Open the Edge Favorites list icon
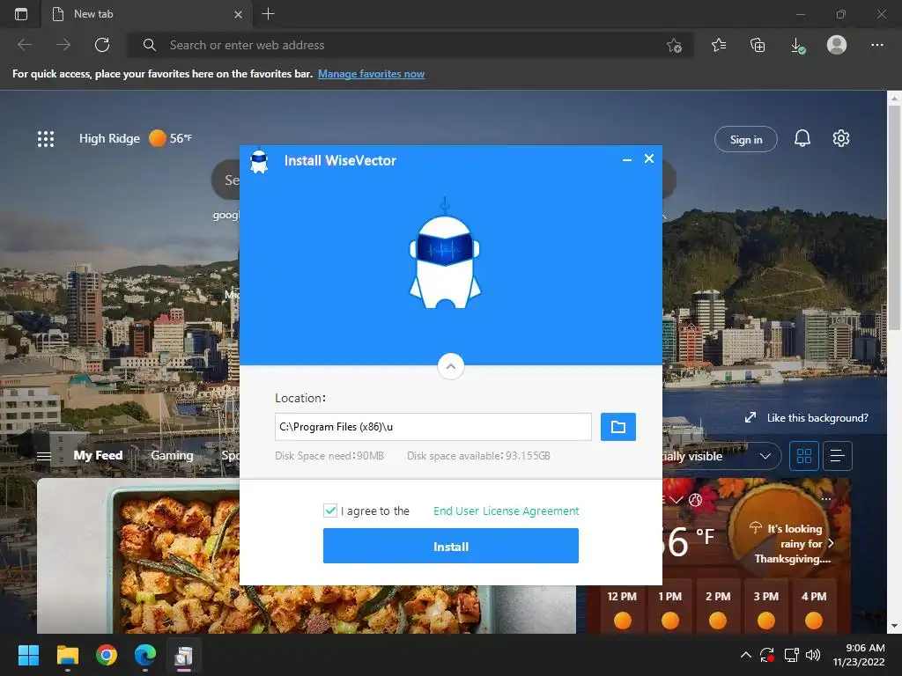Image resolution: width=902 pixels, height=676 pixels. [719, 45]
